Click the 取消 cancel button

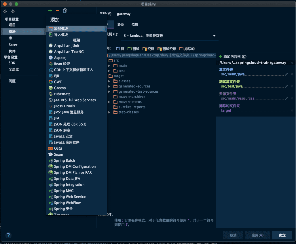233,235
